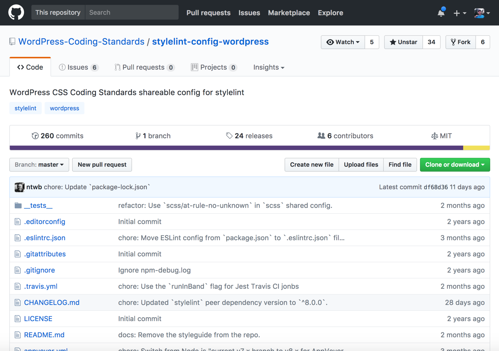Focus the Search input field

click(132, 12)
